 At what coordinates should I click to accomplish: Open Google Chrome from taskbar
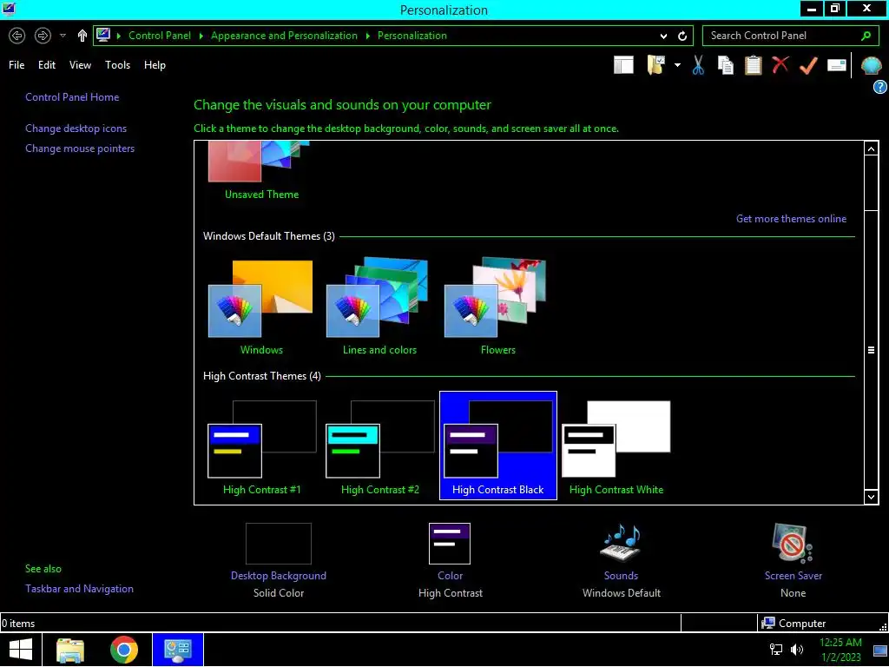pos(124,650)
